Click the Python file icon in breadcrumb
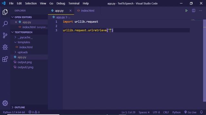The width and height of the screenshot is (206, 115). pos(54,17)
